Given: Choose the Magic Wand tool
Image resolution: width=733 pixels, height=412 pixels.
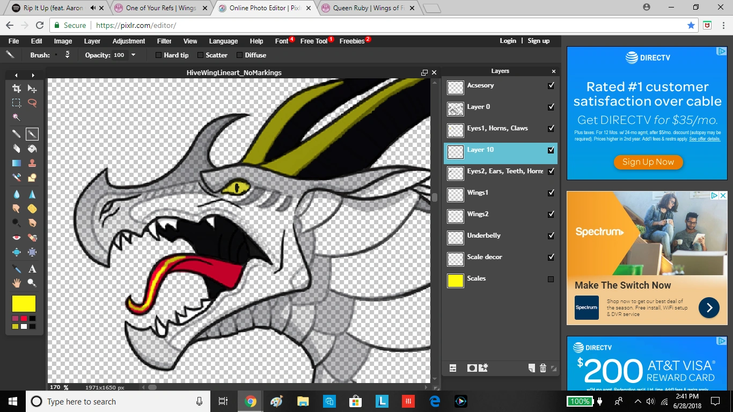Looking at the screenshot, I should coord(17,117).
